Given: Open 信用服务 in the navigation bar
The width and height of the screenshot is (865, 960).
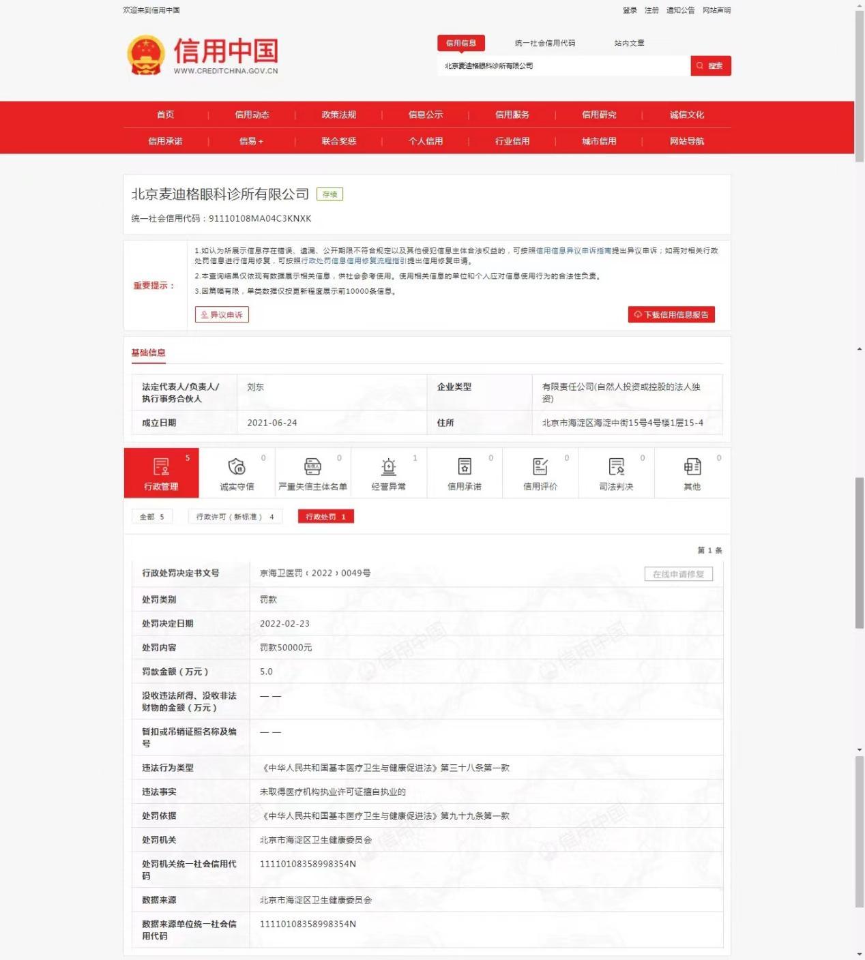Looking at the screenshot, I should [512, 115].
